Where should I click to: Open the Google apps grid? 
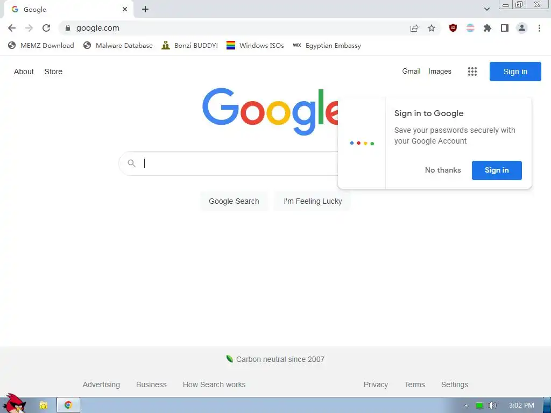(472, 72)
